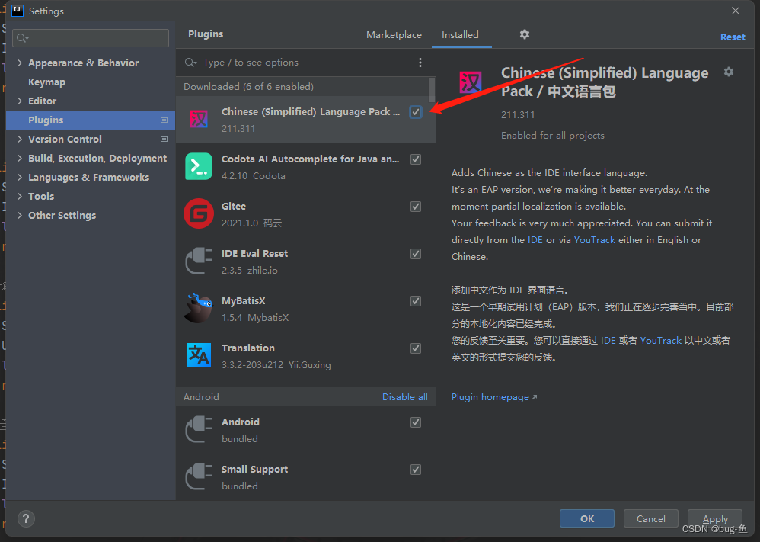Click the project-level marker icon beside Version Control
Screen dimensions: 760x542
pos(164,139)
